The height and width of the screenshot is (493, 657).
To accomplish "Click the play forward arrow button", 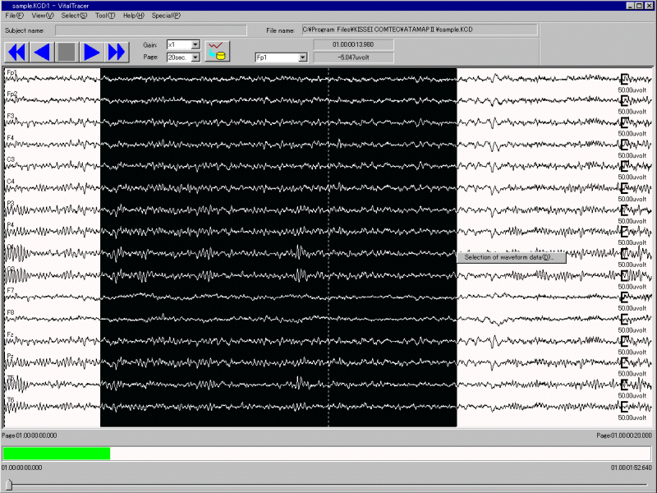I will click(x=91, y=52).
